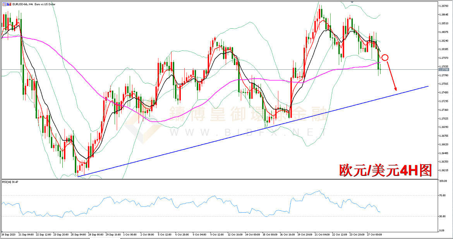Image resolution: width=453 pixels, height=239 pixels.
Task: Click the 1 Oct 00:00 time label
Action: pyautogui.click(x=130, y=234)
